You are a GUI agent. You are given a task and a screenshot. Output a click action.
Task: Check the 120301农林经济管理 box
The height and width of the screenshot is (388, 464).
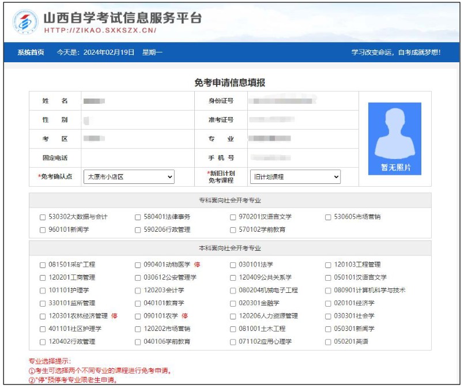(43, 317)
